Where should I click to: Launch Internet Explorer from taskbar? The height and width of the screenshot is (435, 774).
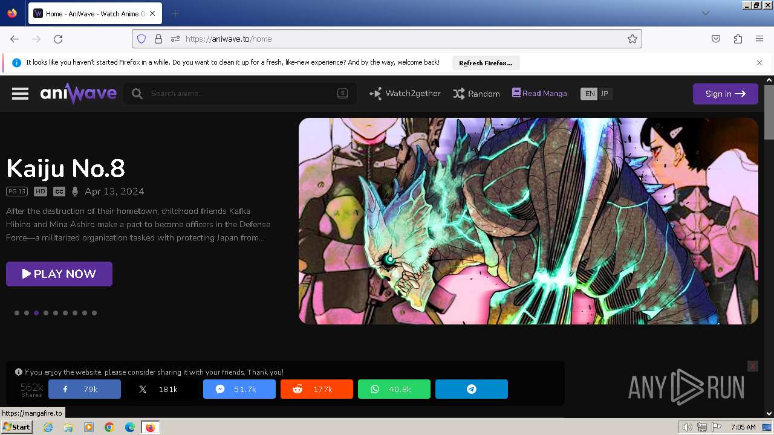(x=48, y=427)
